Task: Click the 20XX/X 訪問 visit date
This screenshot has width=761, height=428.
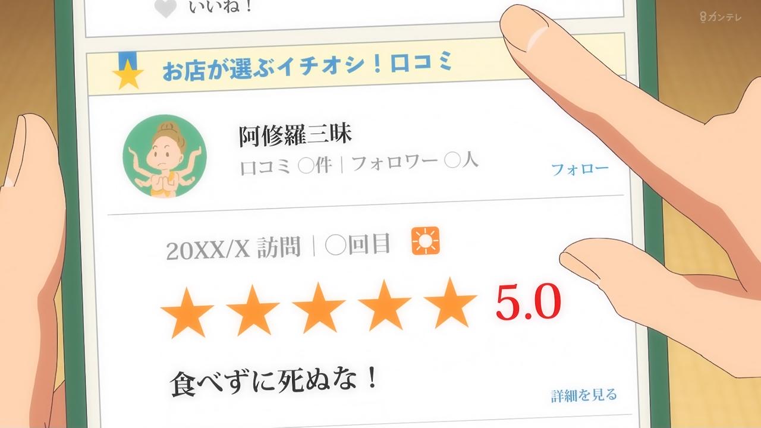Action: coord(233,248)
